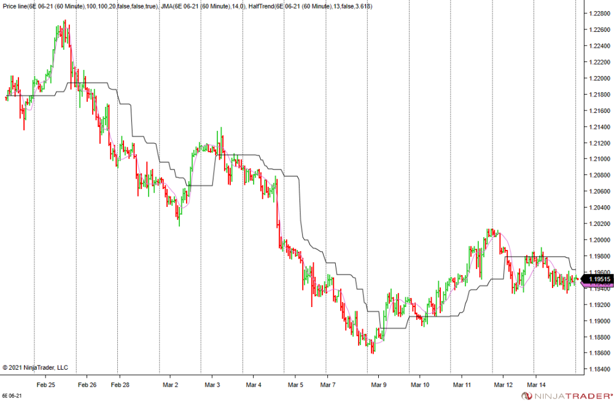Click the Mar 12 date on time axis
This screenshot has height=401, width=614.
coord(503,385)
